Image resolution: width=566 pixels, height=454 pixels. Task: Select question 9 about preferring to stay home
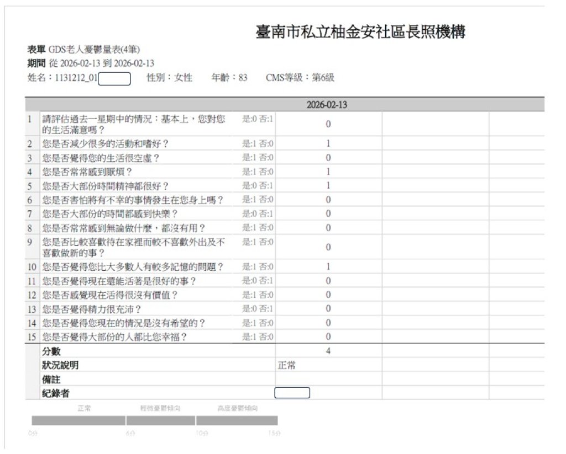(134, 247)
